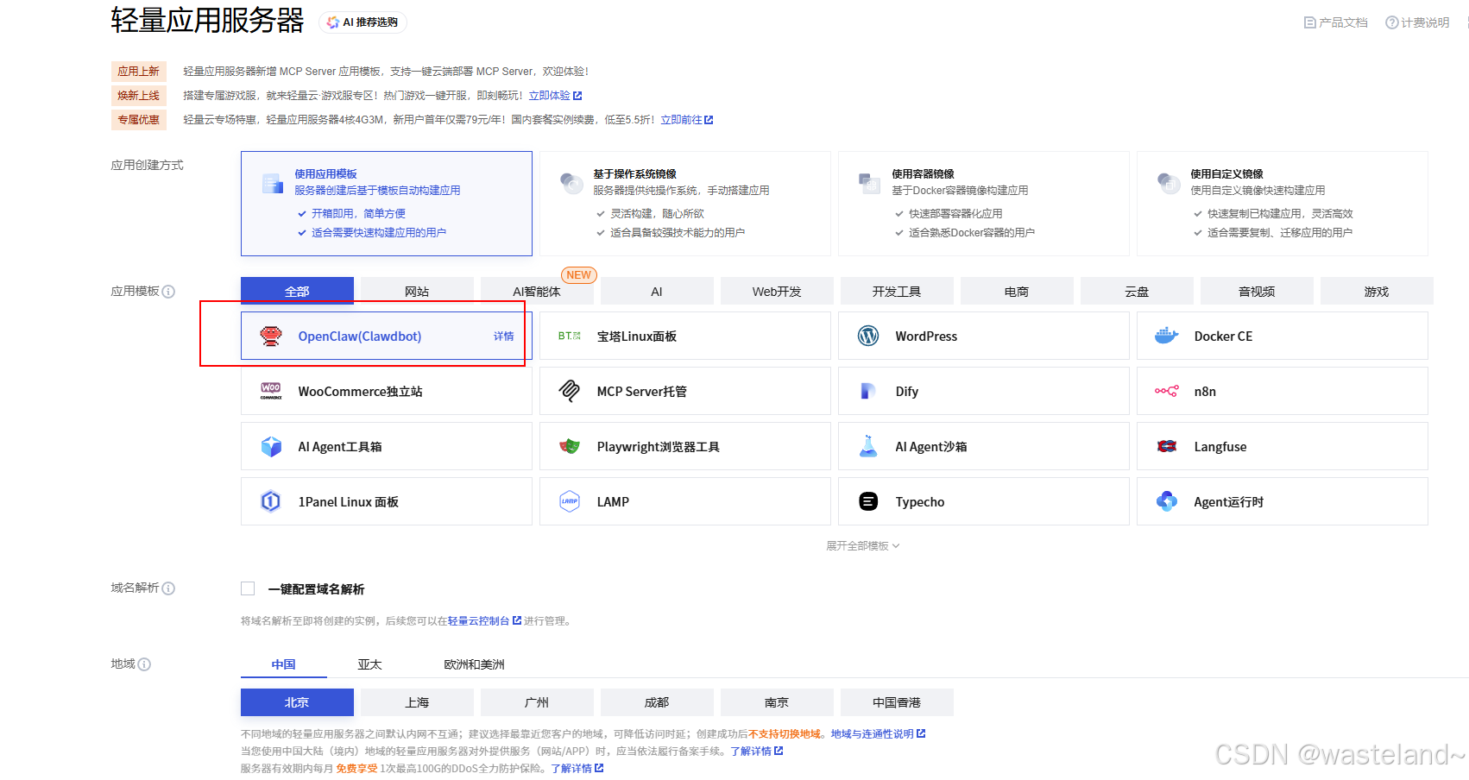Open 了解详情 link after 备案手续
Screen dimensions: 1469x780
[757, 752]
